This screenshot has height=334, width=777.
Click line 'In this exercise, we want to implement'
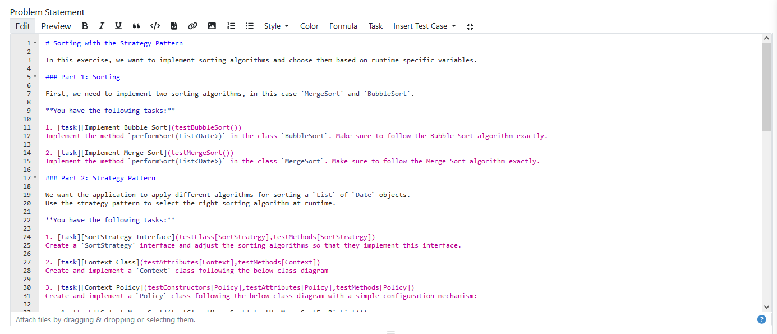(261, 60)
